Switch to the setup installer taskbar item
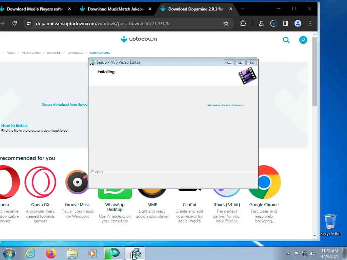 (x=135, y=253)
